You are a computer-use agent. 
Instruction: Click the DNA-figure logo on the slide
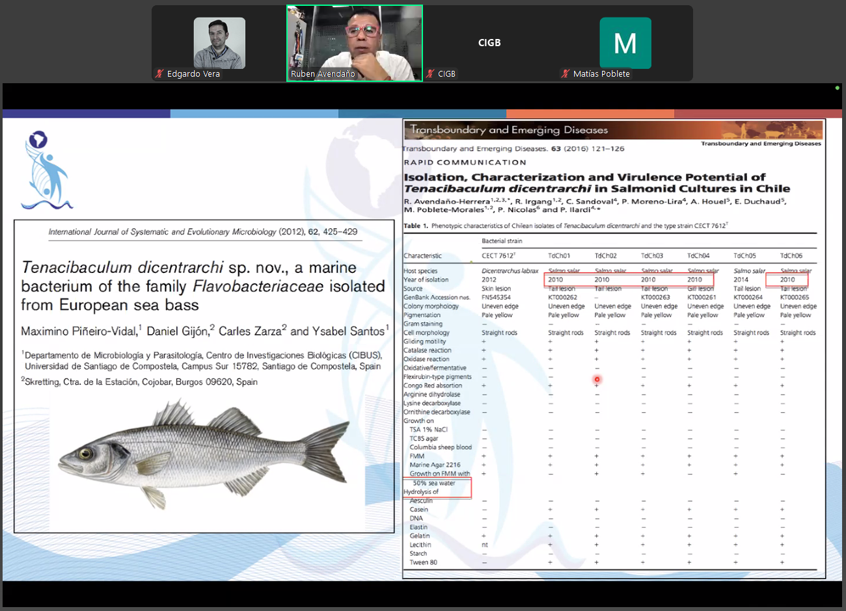pyautogui.click(x=47, y=170)
